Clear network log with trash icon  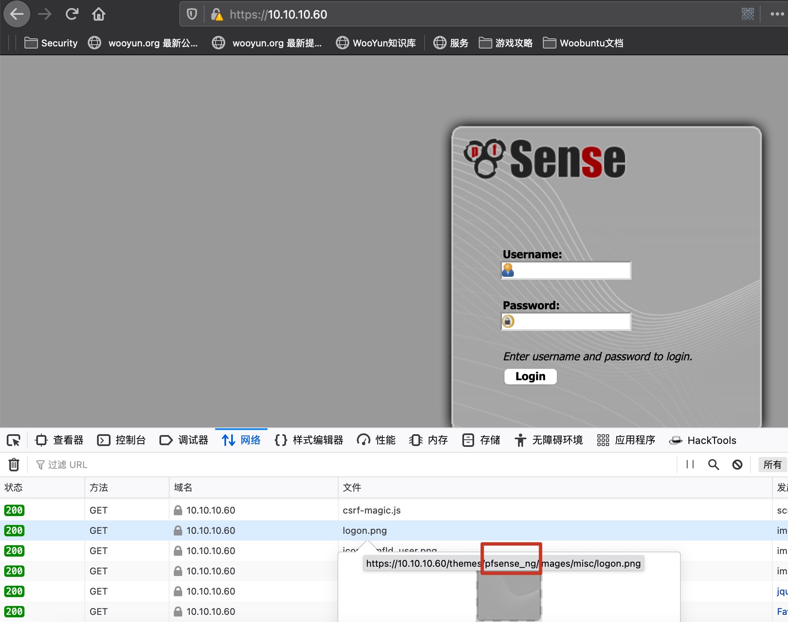(14, 465)
